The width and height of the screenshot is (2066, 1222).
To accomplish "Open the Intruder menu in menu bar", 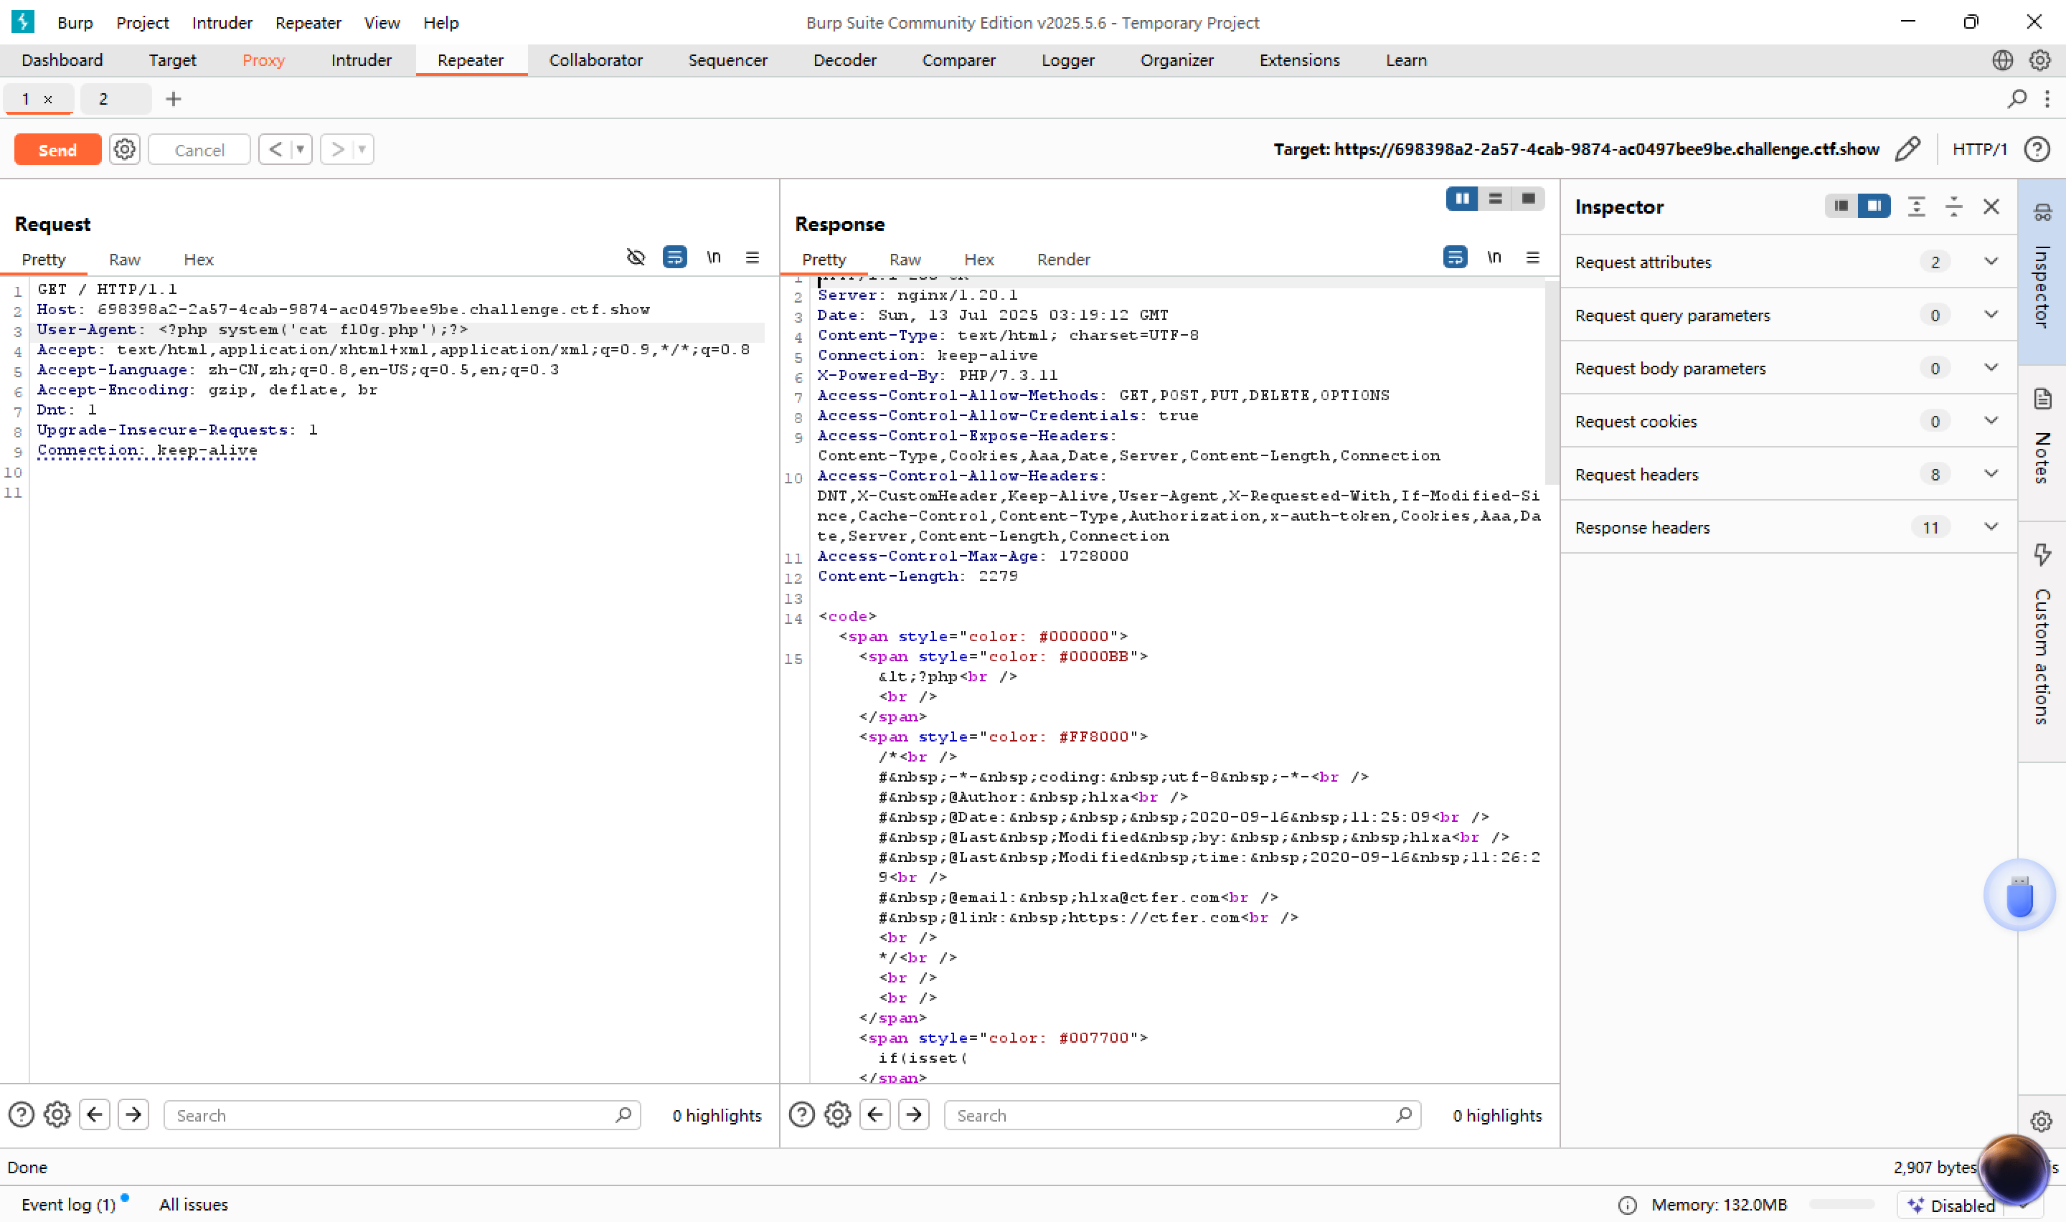I will [222, 22].
